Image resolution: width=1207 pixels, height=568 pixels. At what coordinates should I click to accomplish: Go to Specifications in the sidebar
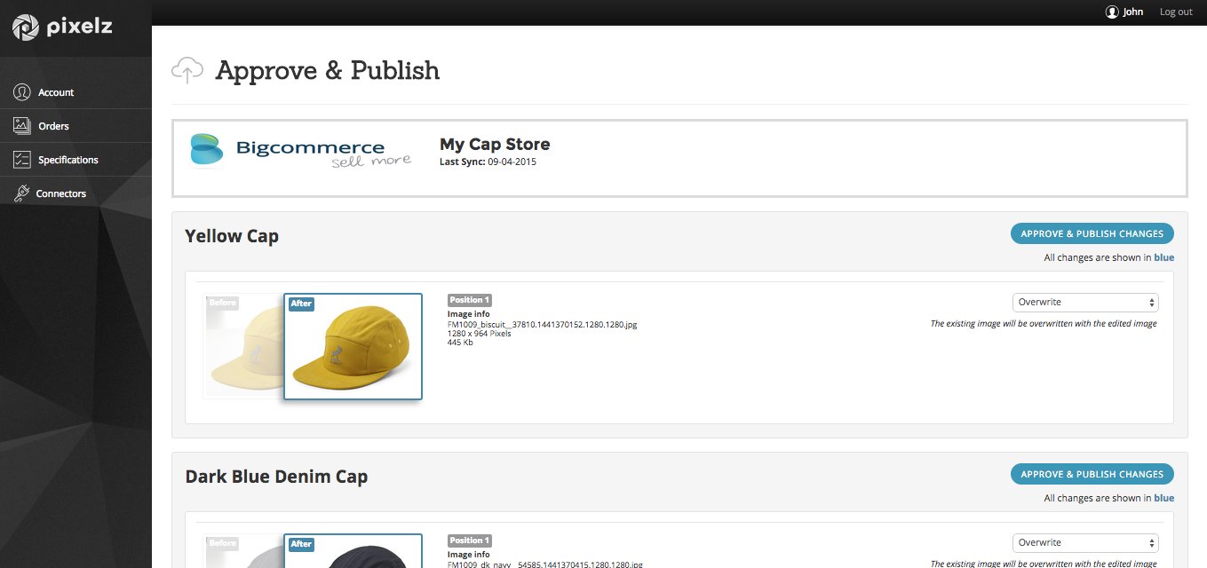coord(68,160)
